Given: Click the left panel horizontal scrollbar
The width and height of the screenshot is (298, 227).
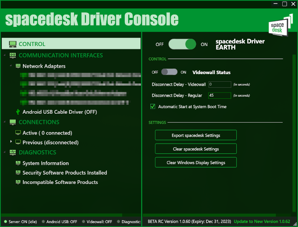Looking at the screenshot, I should pos(62,215).
